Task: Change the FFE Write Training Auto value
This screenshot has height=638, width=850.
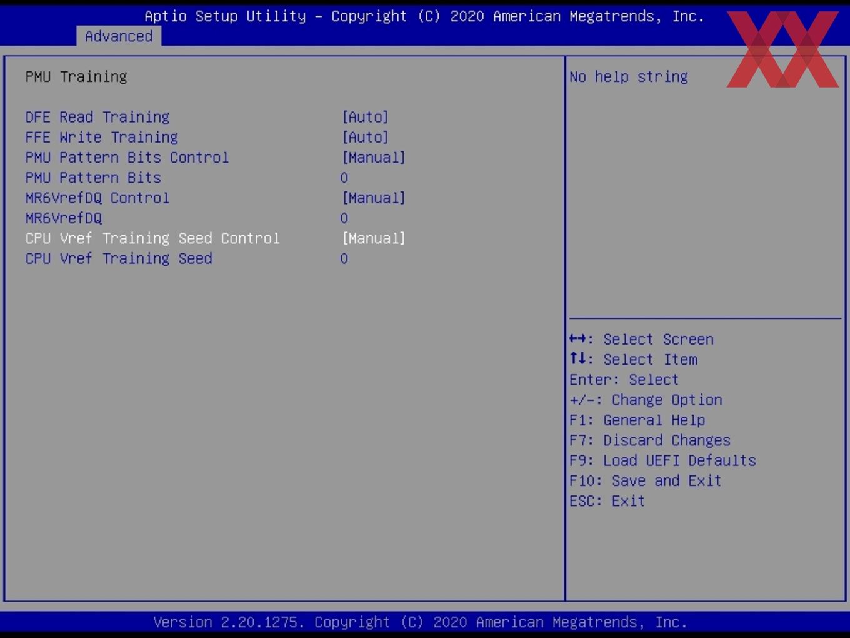Action: (365, 137)
